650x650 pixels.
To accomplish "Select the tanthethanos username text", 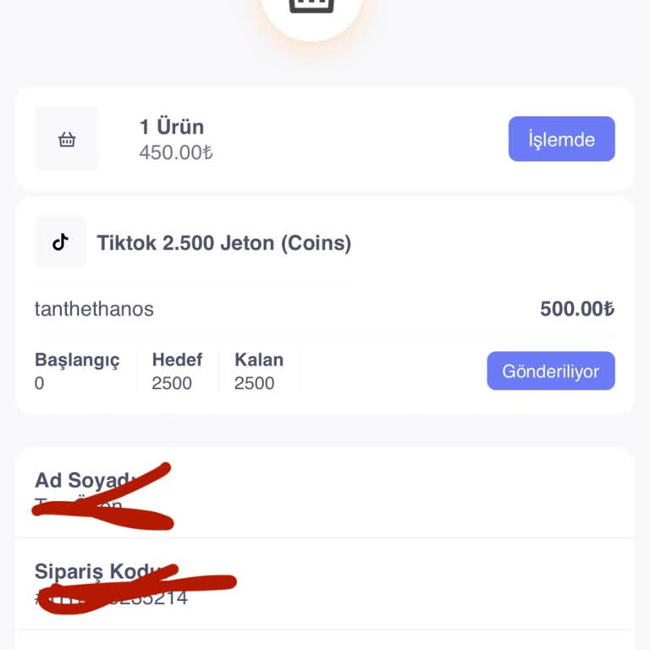I will click(x=94, y=309).
